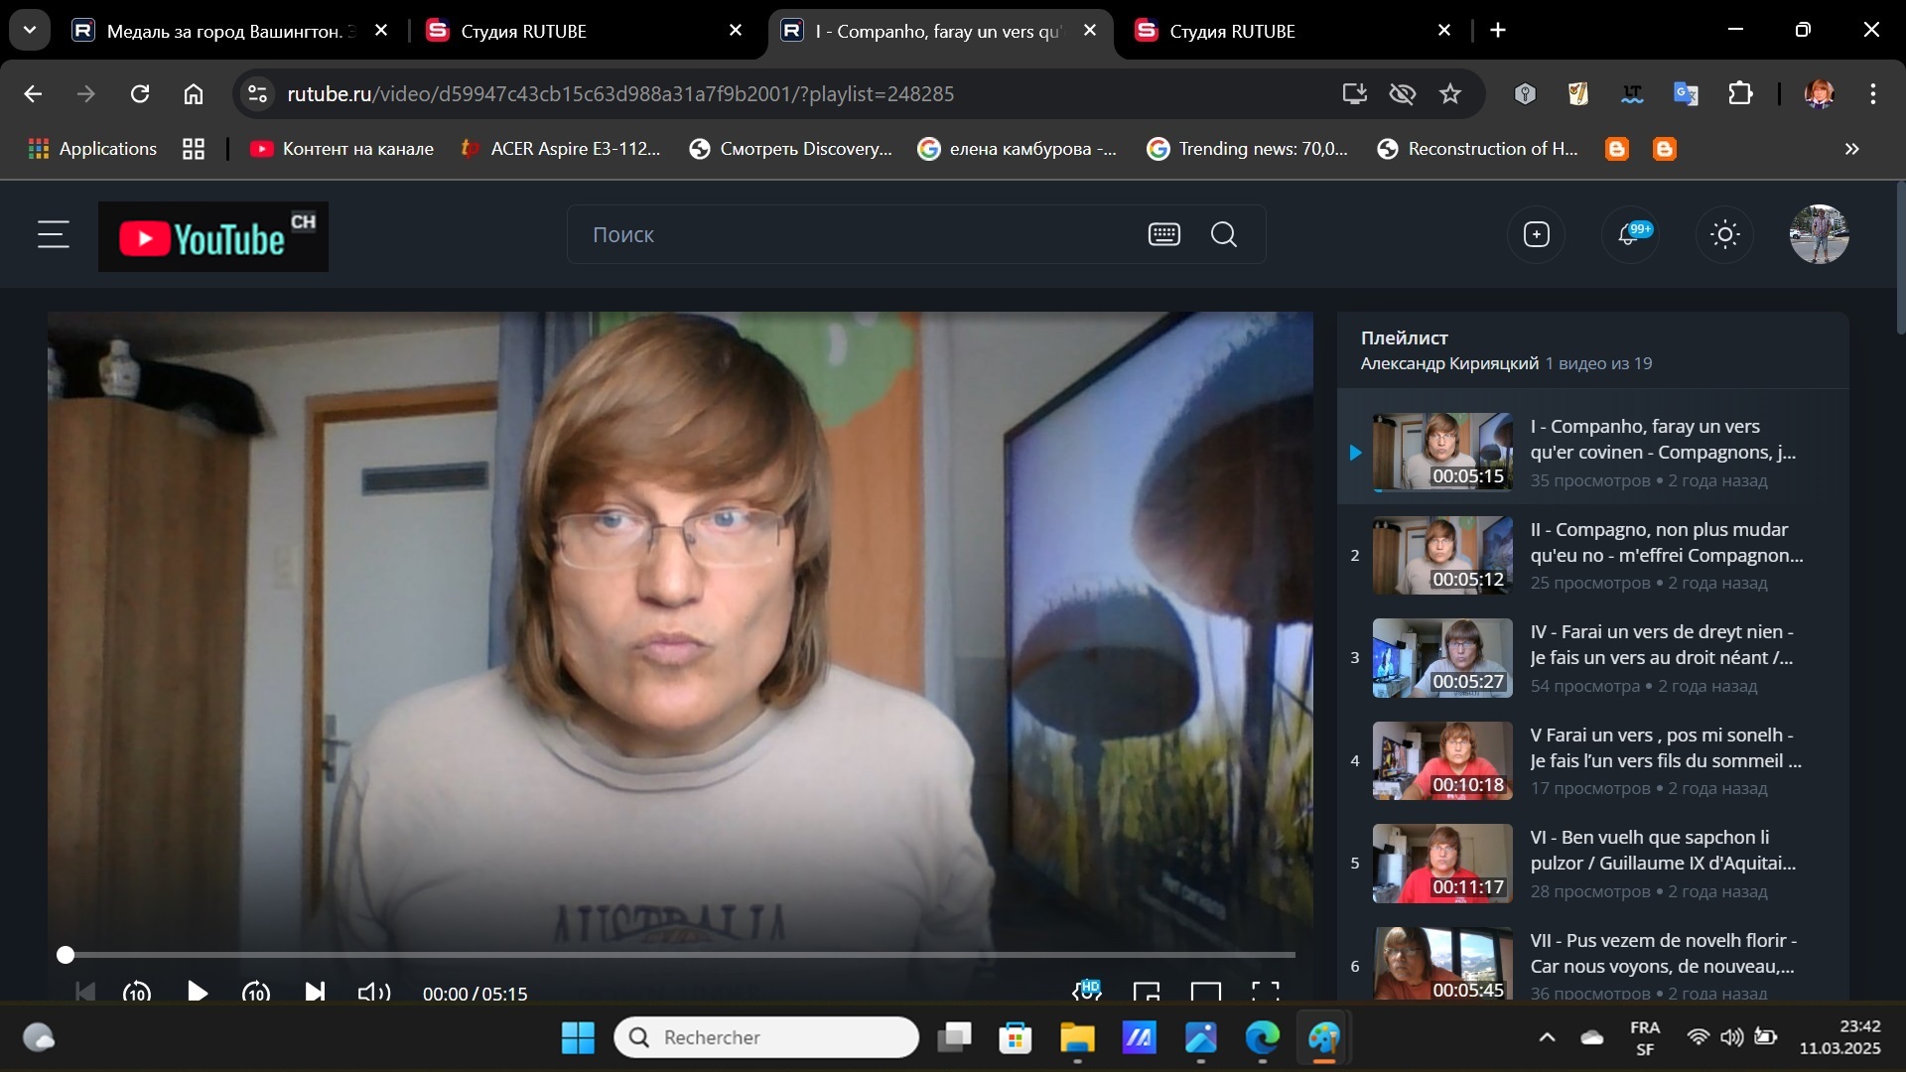Screen dimensions: 1906x1072
Task: Click the add video upload icon
Action: (1536, 235)
